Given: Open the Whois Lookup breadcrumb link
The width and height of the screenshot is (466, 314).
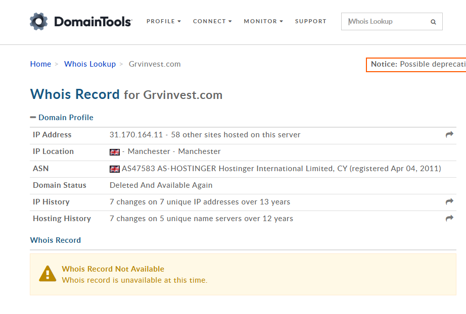Looking at the screenshot, I should [90, 64].
